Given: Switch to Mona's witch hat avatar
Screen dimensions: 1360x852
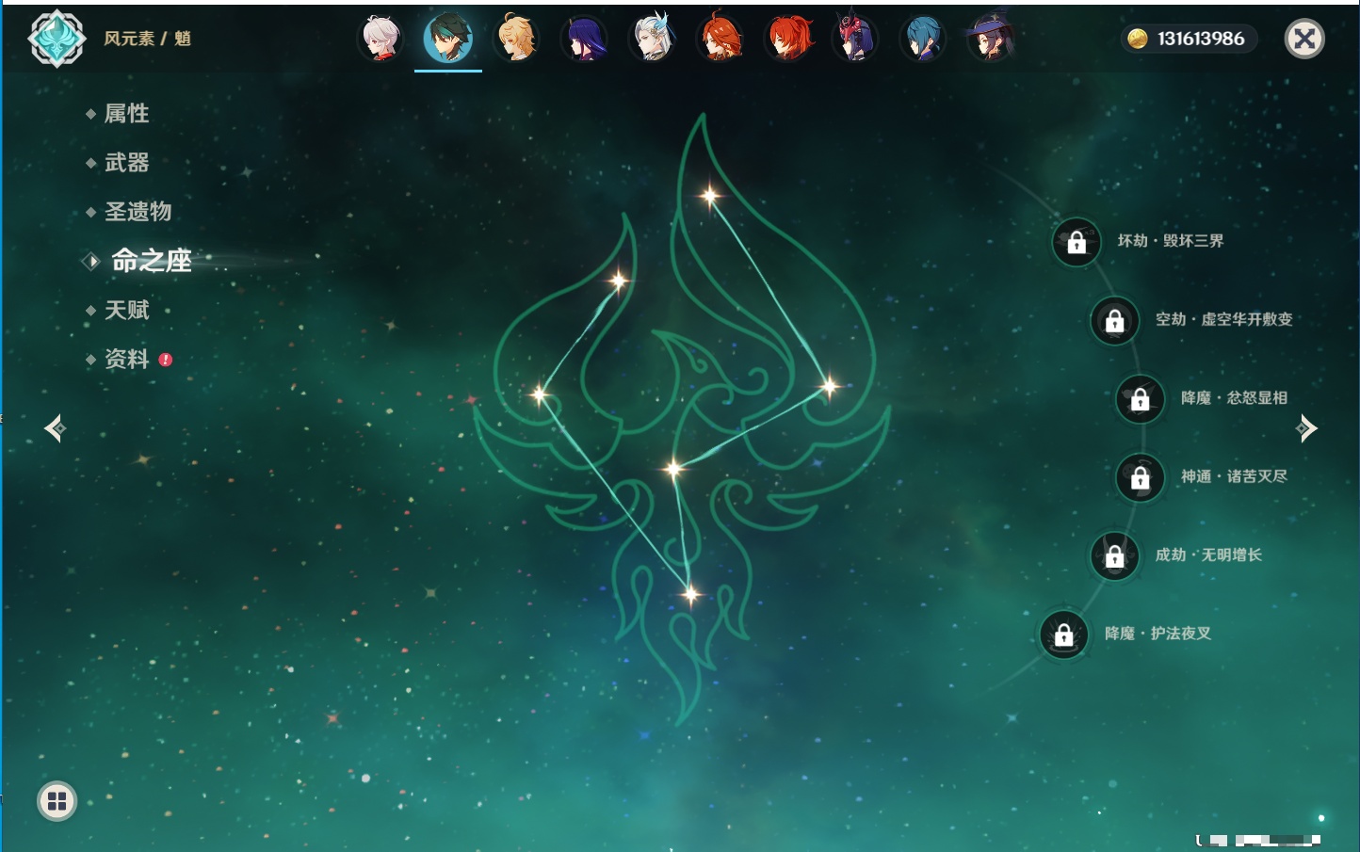Looking at the screenshot, I should (991, 39).
